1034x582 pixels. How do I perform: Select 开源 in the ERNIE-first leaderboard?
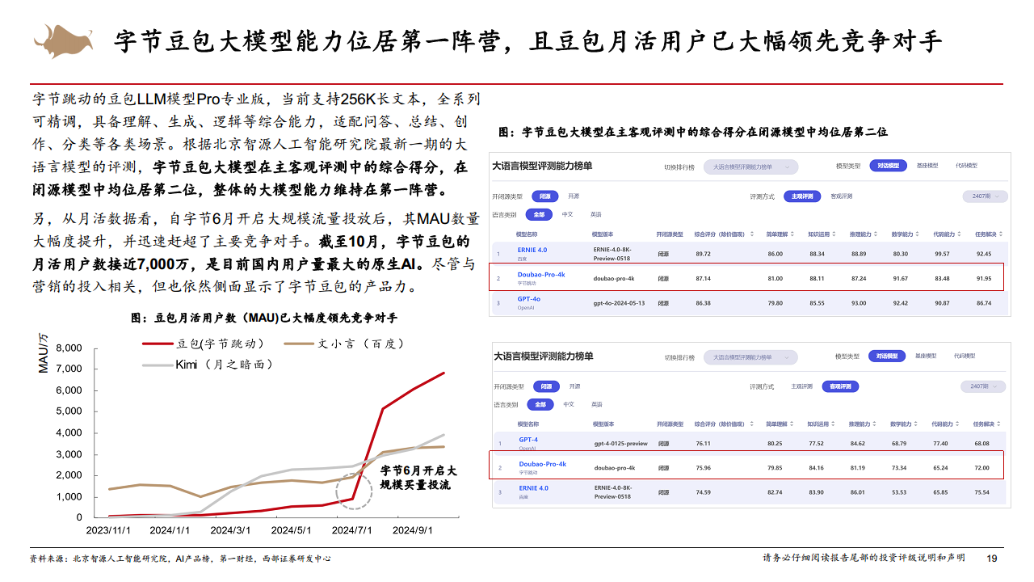pos(574,196)
